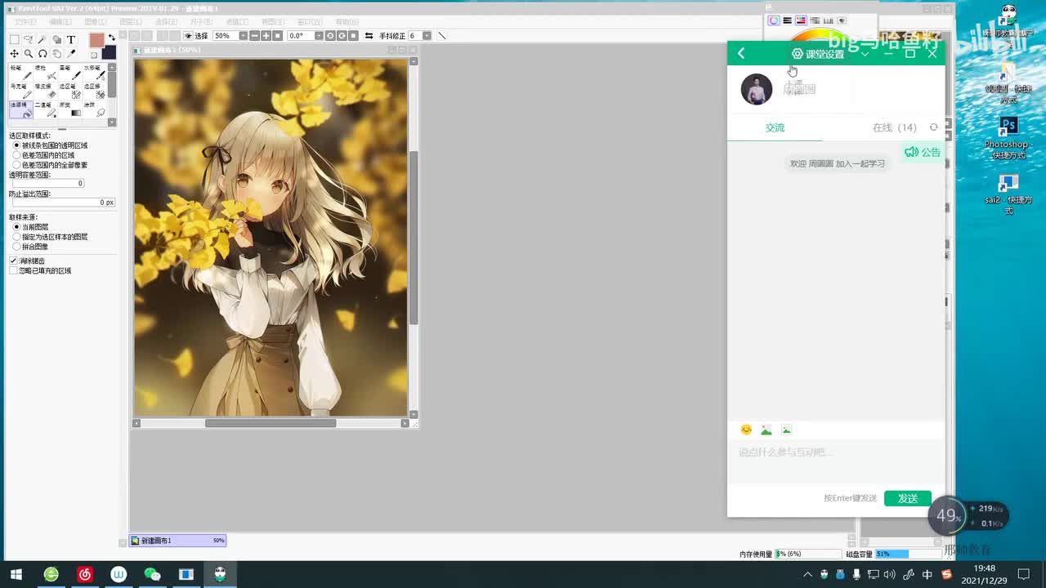This screenshot has width=1046, height=588.
Task: Select the Lasso selection tool
Action: (29, 39)
